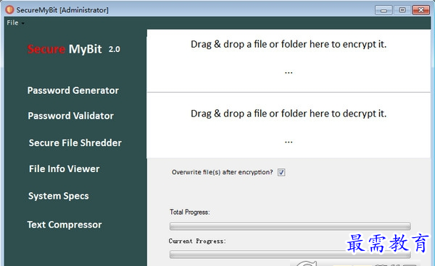Click the Current Progress bar
The image size is (435, 266).
pyautogui.click(x=290, y=254)
